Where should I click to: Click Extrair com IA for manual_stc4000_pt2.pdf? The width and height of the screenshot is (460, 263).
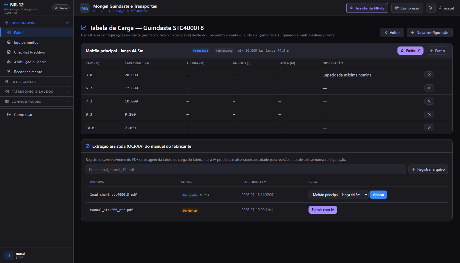tap(323, 210)
